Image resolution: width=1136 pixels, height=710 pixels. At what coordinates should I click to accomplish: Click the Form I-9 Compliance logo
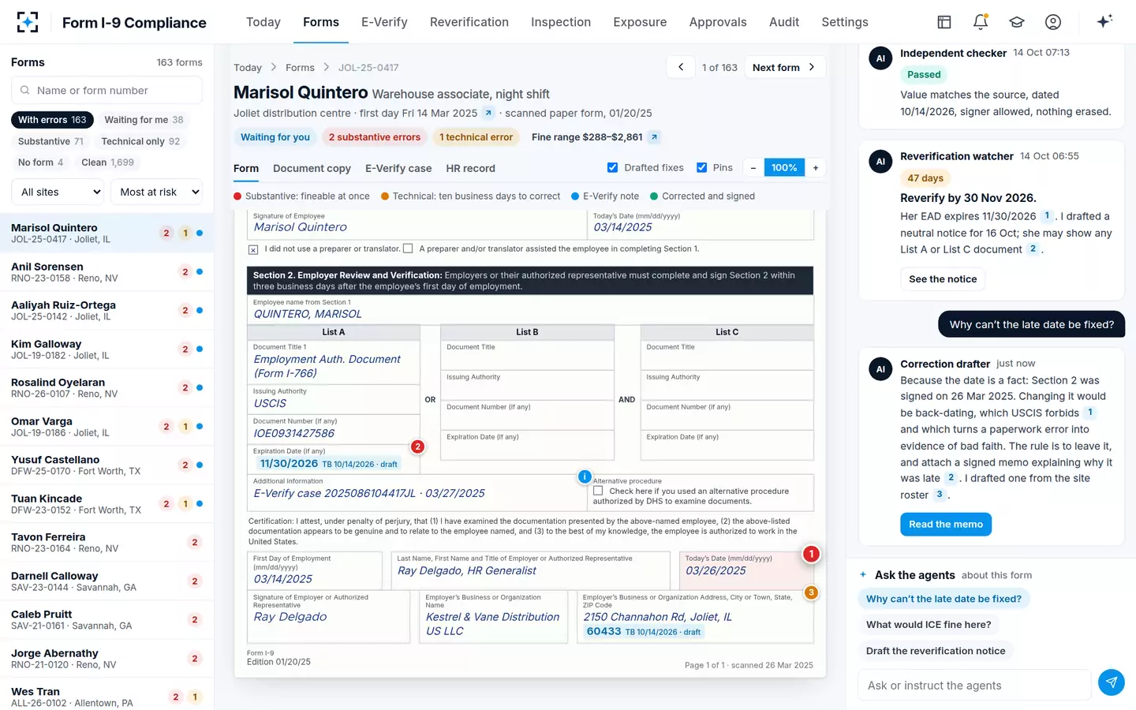point(28,22)
